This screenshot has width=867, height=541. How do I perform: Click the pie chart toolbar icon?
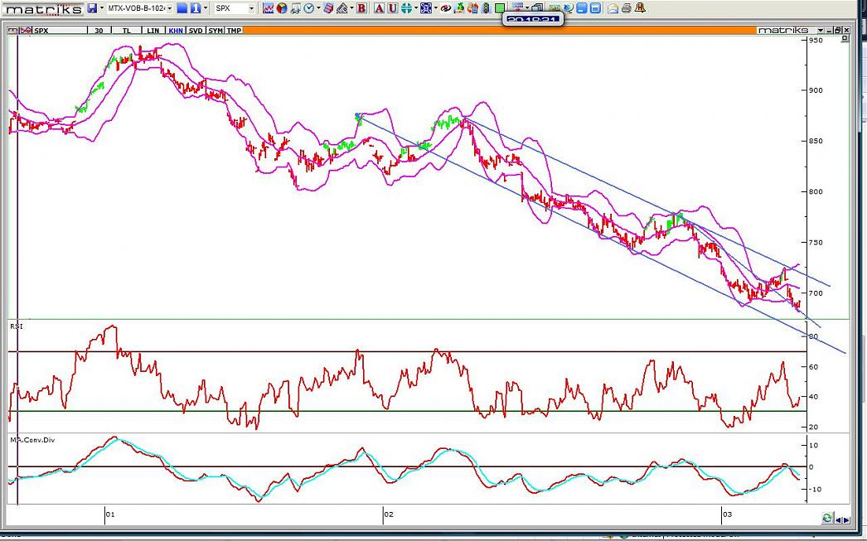click(x=282, y=8)
